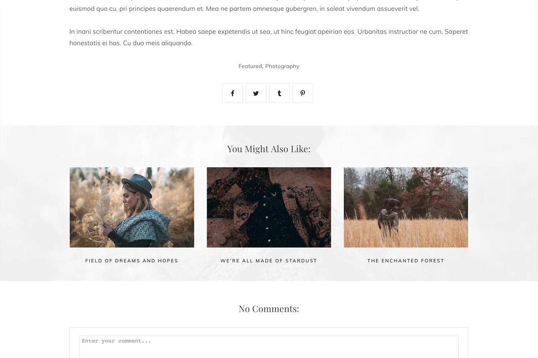538x358 pixels.
Task: Click the text line starting euismod quo cu
Action: coord(244,9)
